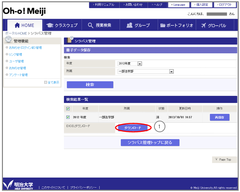Image resolution: width=240 pixels, height=192 pixels.
Task: Click the 所属 column header in results
Action: (x=127, y=108)
